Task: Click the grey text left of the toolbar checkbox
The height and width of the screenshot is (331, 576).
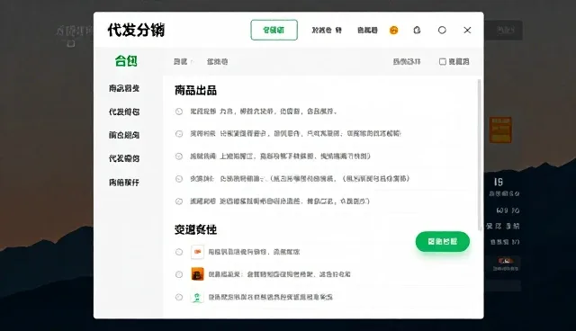Action: point(407,62)
